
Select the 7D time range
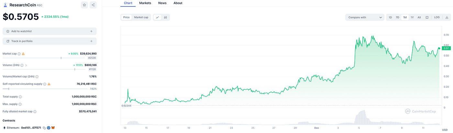coord(397,17)
